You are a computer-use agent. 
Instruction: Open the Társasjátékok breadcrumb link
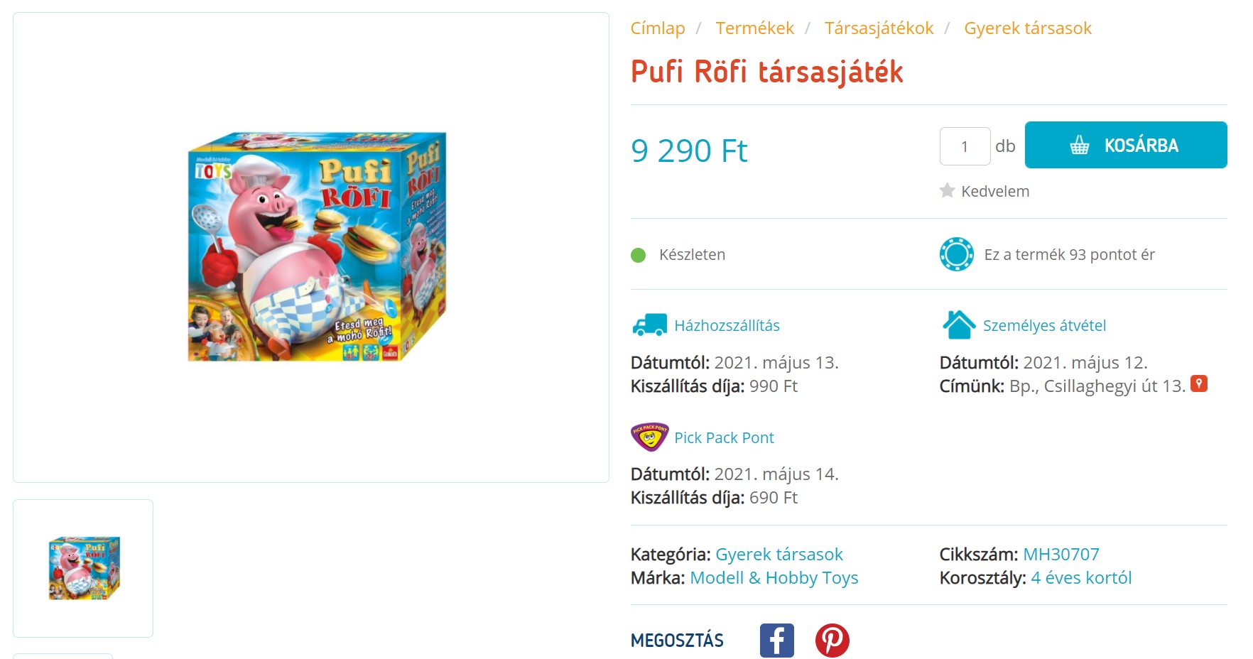(x=879, y=28)
